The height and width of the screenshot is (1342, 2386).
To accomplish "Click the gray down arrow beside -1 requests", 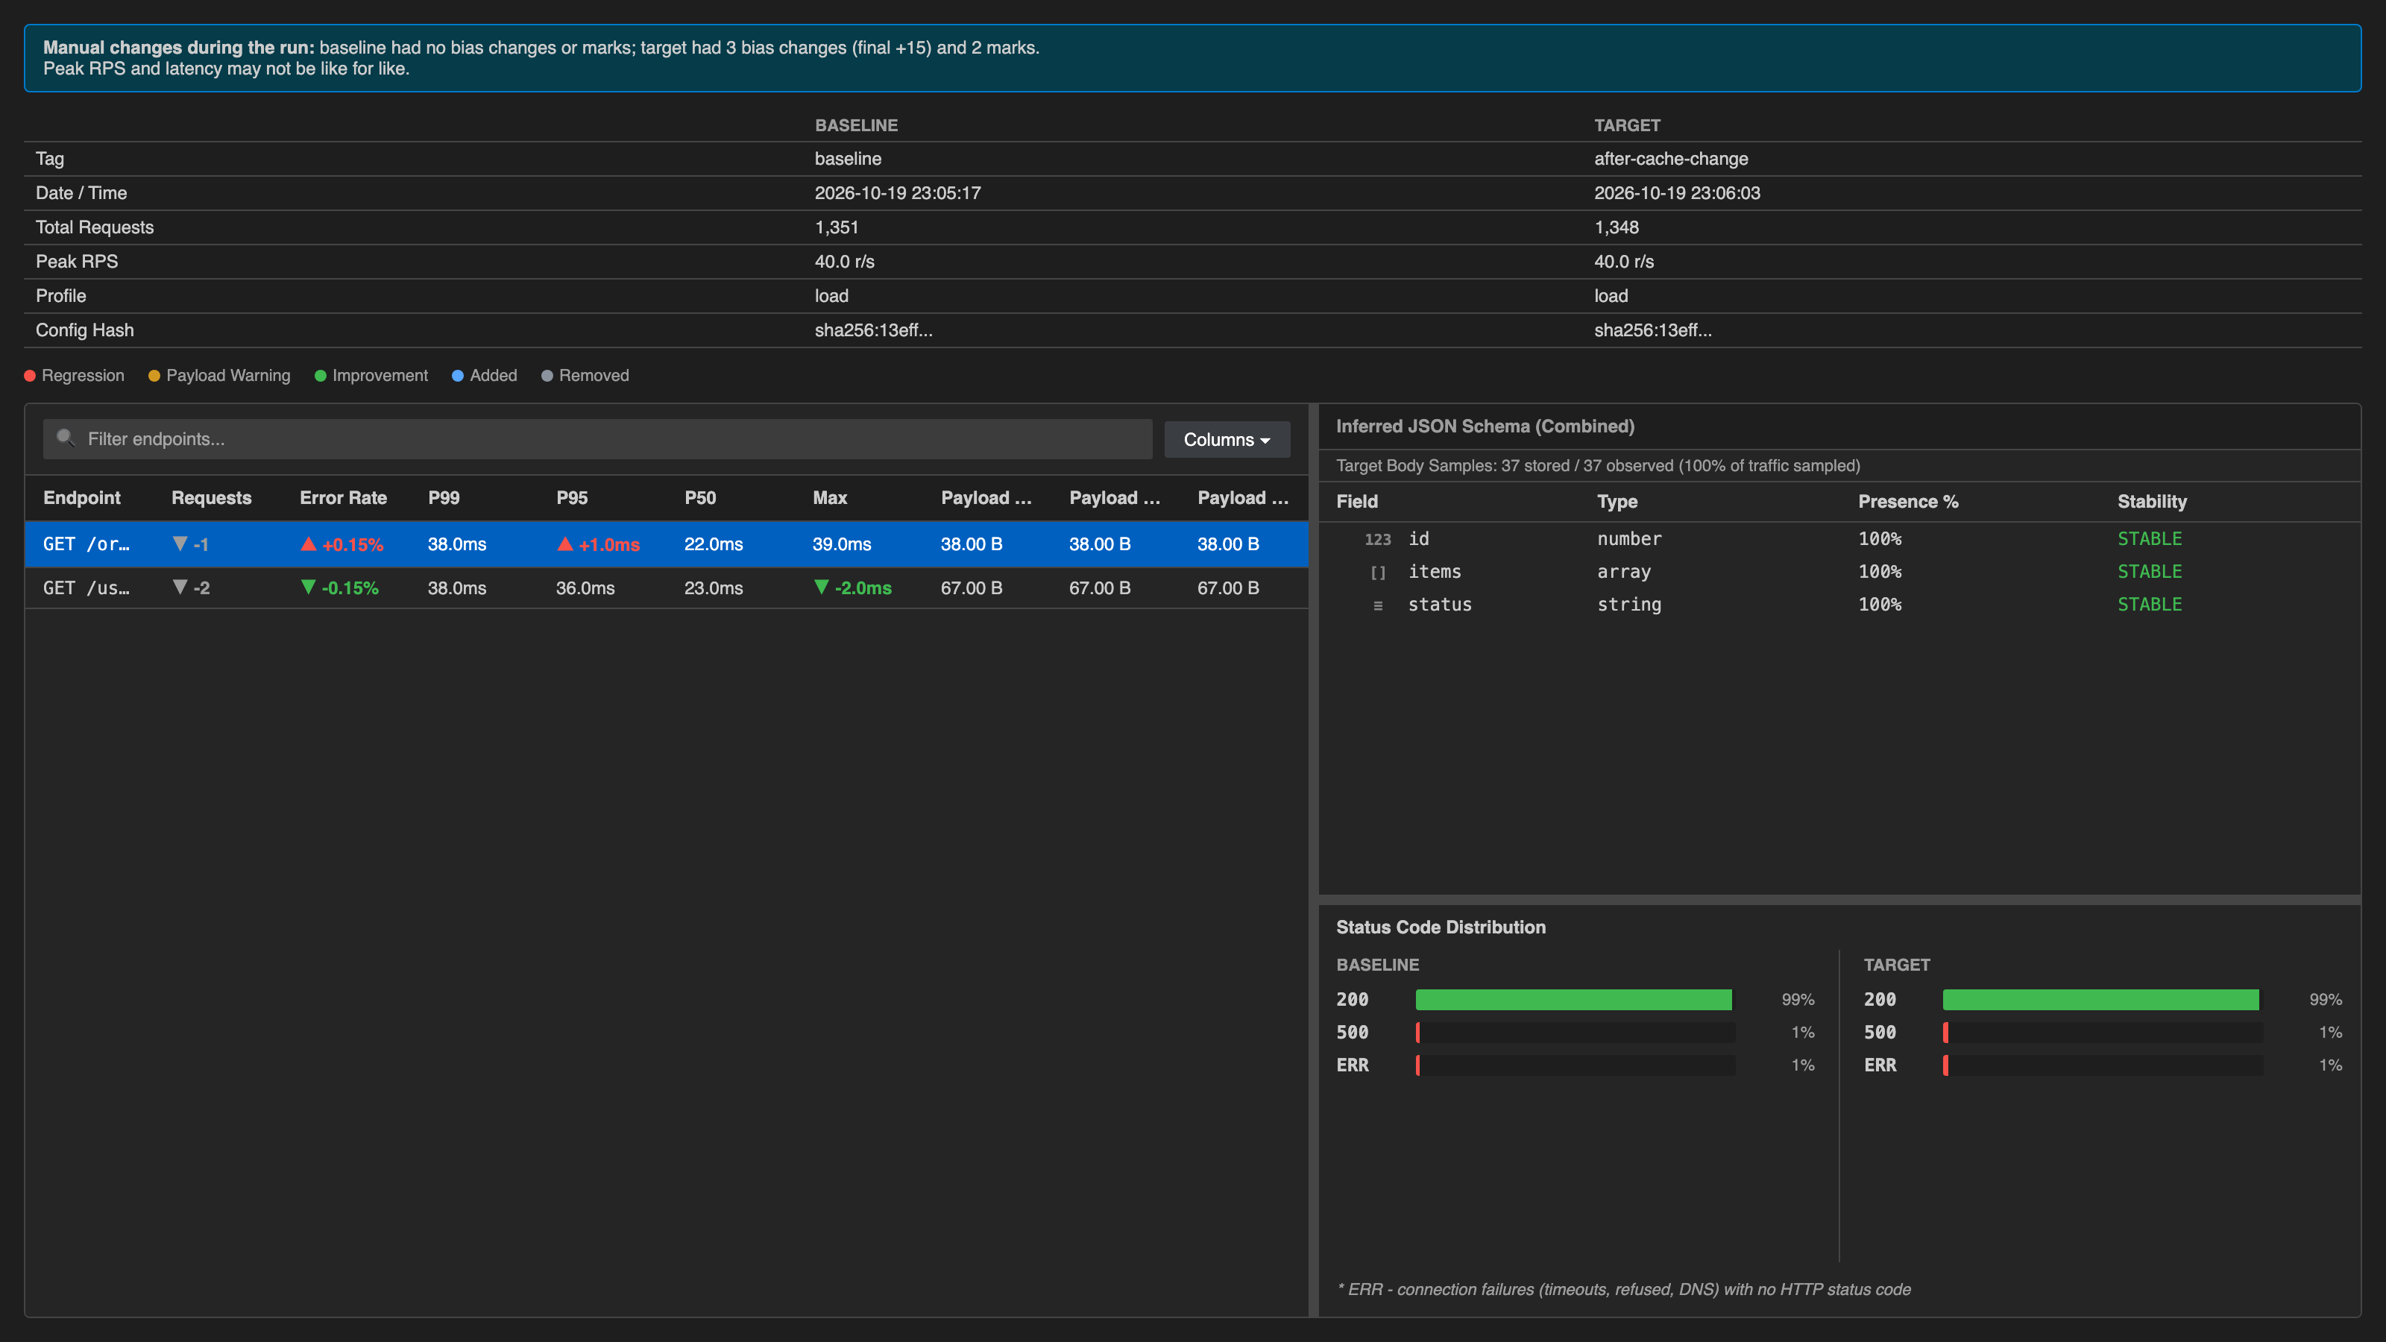I will coord(180,544).
